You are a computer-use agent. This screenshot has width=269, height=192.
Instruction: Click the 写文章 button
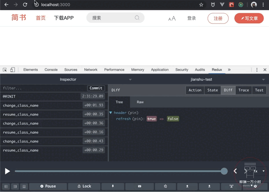[x=249, y=18]
